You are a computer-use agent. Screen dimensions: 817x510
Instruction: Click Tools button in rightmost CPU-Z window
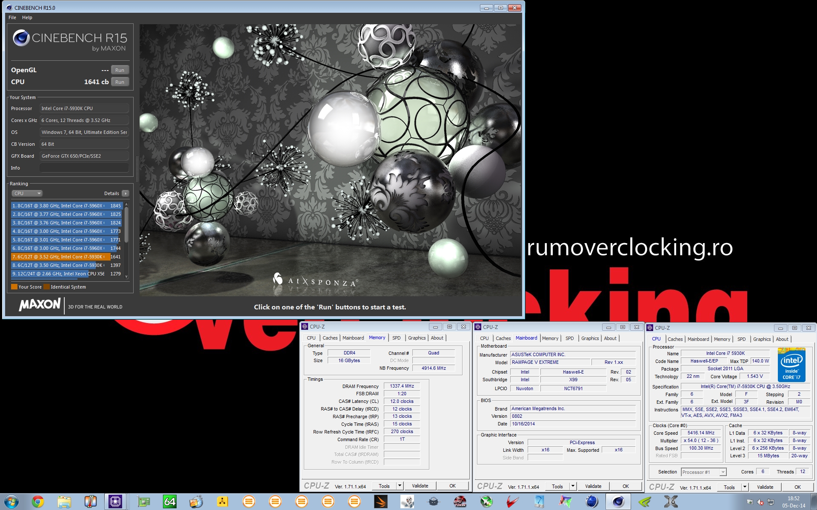(729, 487)
